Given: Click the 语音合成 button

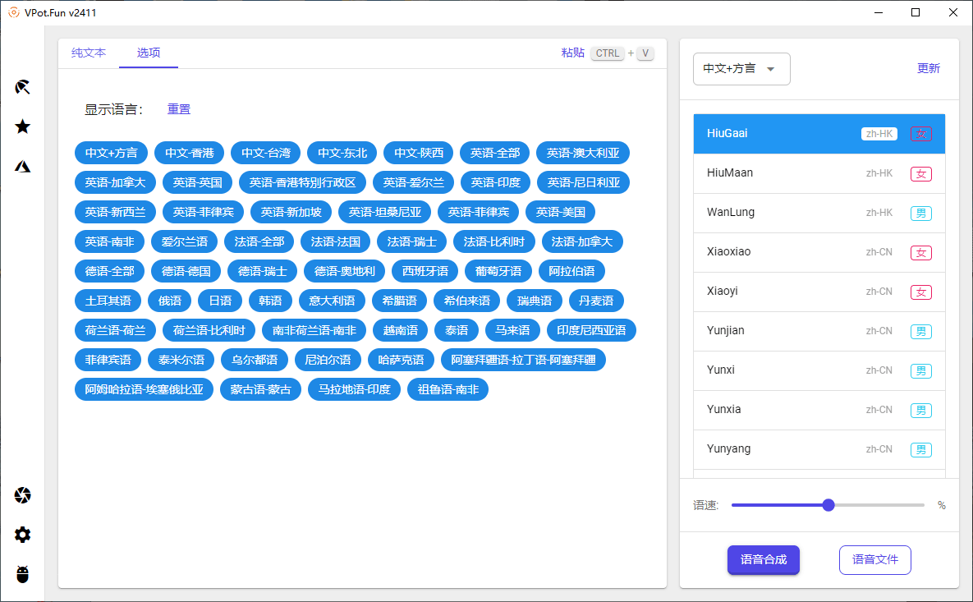Looking at the screenshot, I should [763, 559].
